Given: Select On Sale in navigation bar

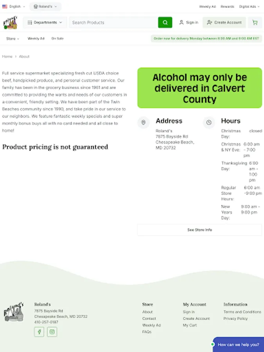Looking at the screenshot, I should point(57,39).
